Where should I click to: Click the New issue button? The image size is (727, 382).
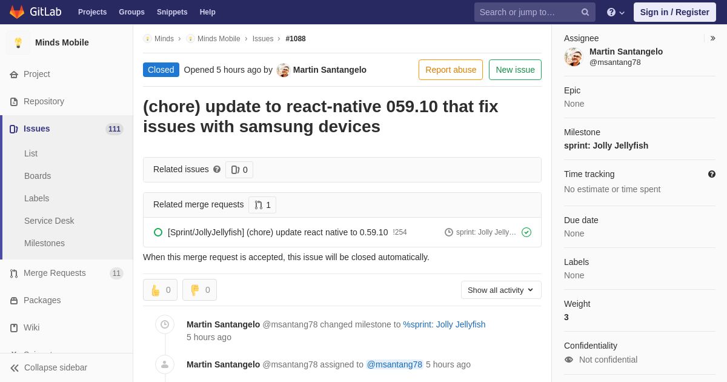515,70
